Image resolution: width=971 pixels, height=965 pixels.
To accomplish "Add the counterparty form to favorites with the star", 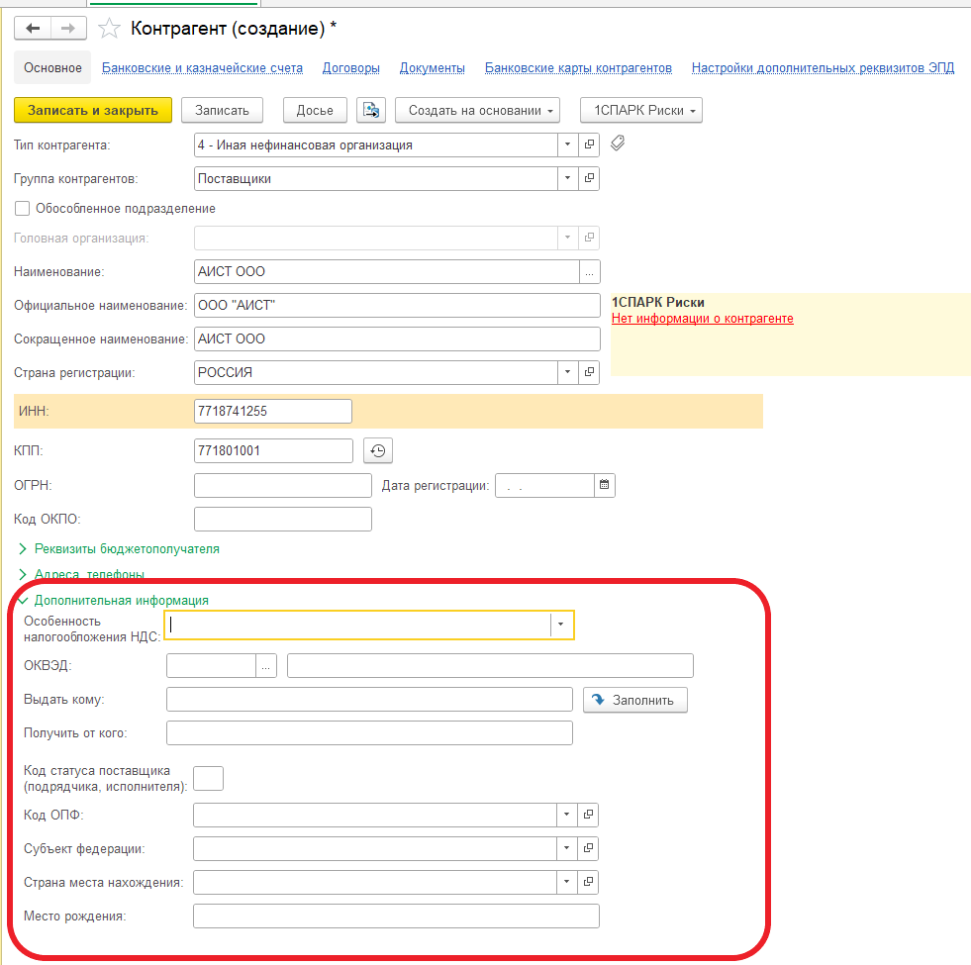I will pyautogui.click(x=109, y=29).
